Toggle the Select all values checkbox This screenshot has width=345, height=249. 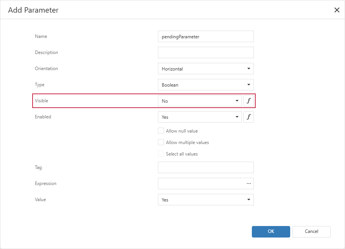161,154
